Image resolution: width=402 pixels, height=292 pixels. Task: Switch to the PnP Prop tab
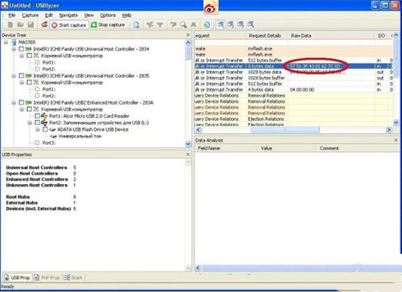click(47, 278)
